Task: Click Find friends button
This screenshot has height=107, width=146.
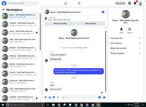Action: 120,3
